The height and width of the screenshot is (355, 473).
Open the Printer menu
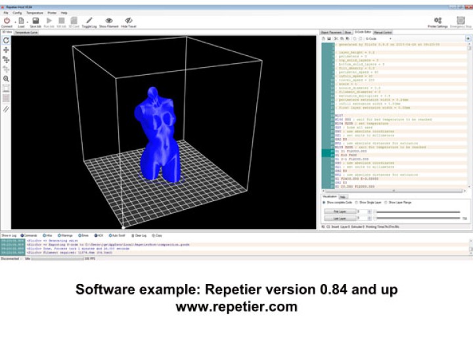coord(52,12)
